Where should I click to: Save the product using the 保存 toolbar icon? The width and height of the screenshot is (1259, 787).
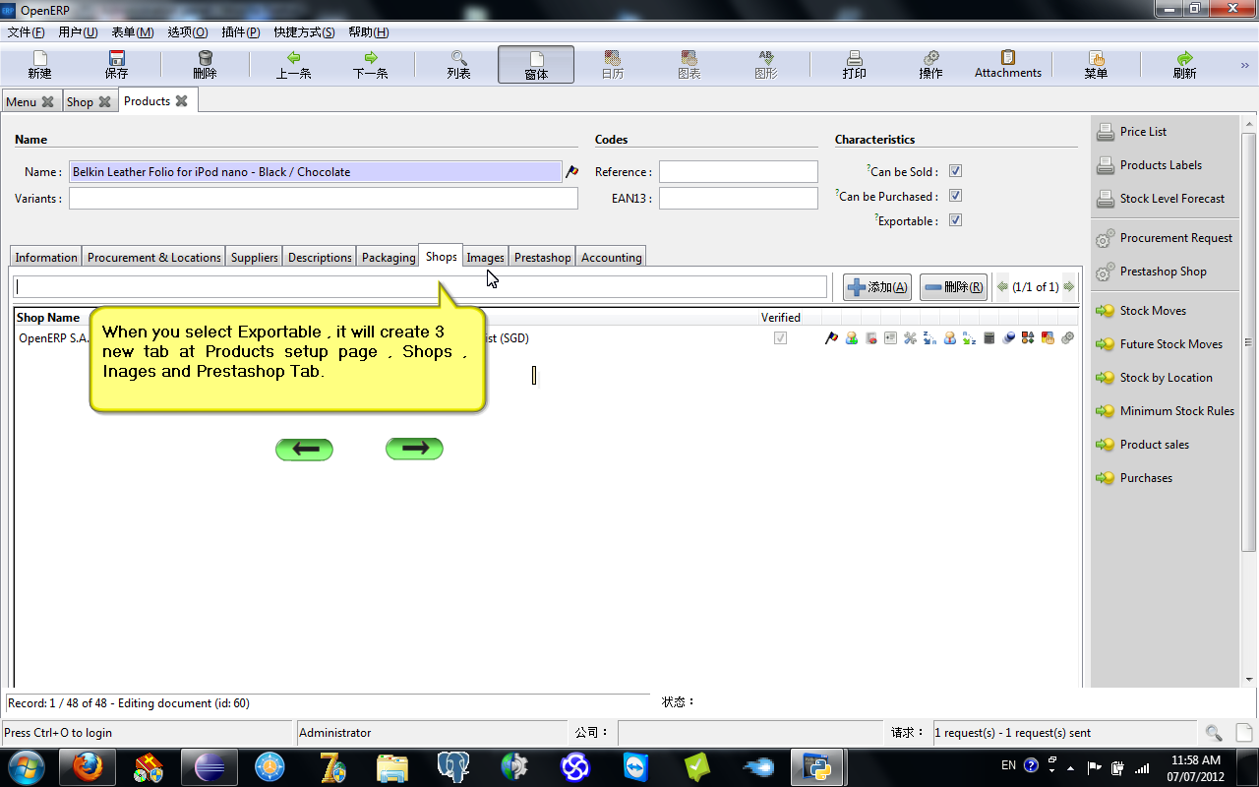116,65
